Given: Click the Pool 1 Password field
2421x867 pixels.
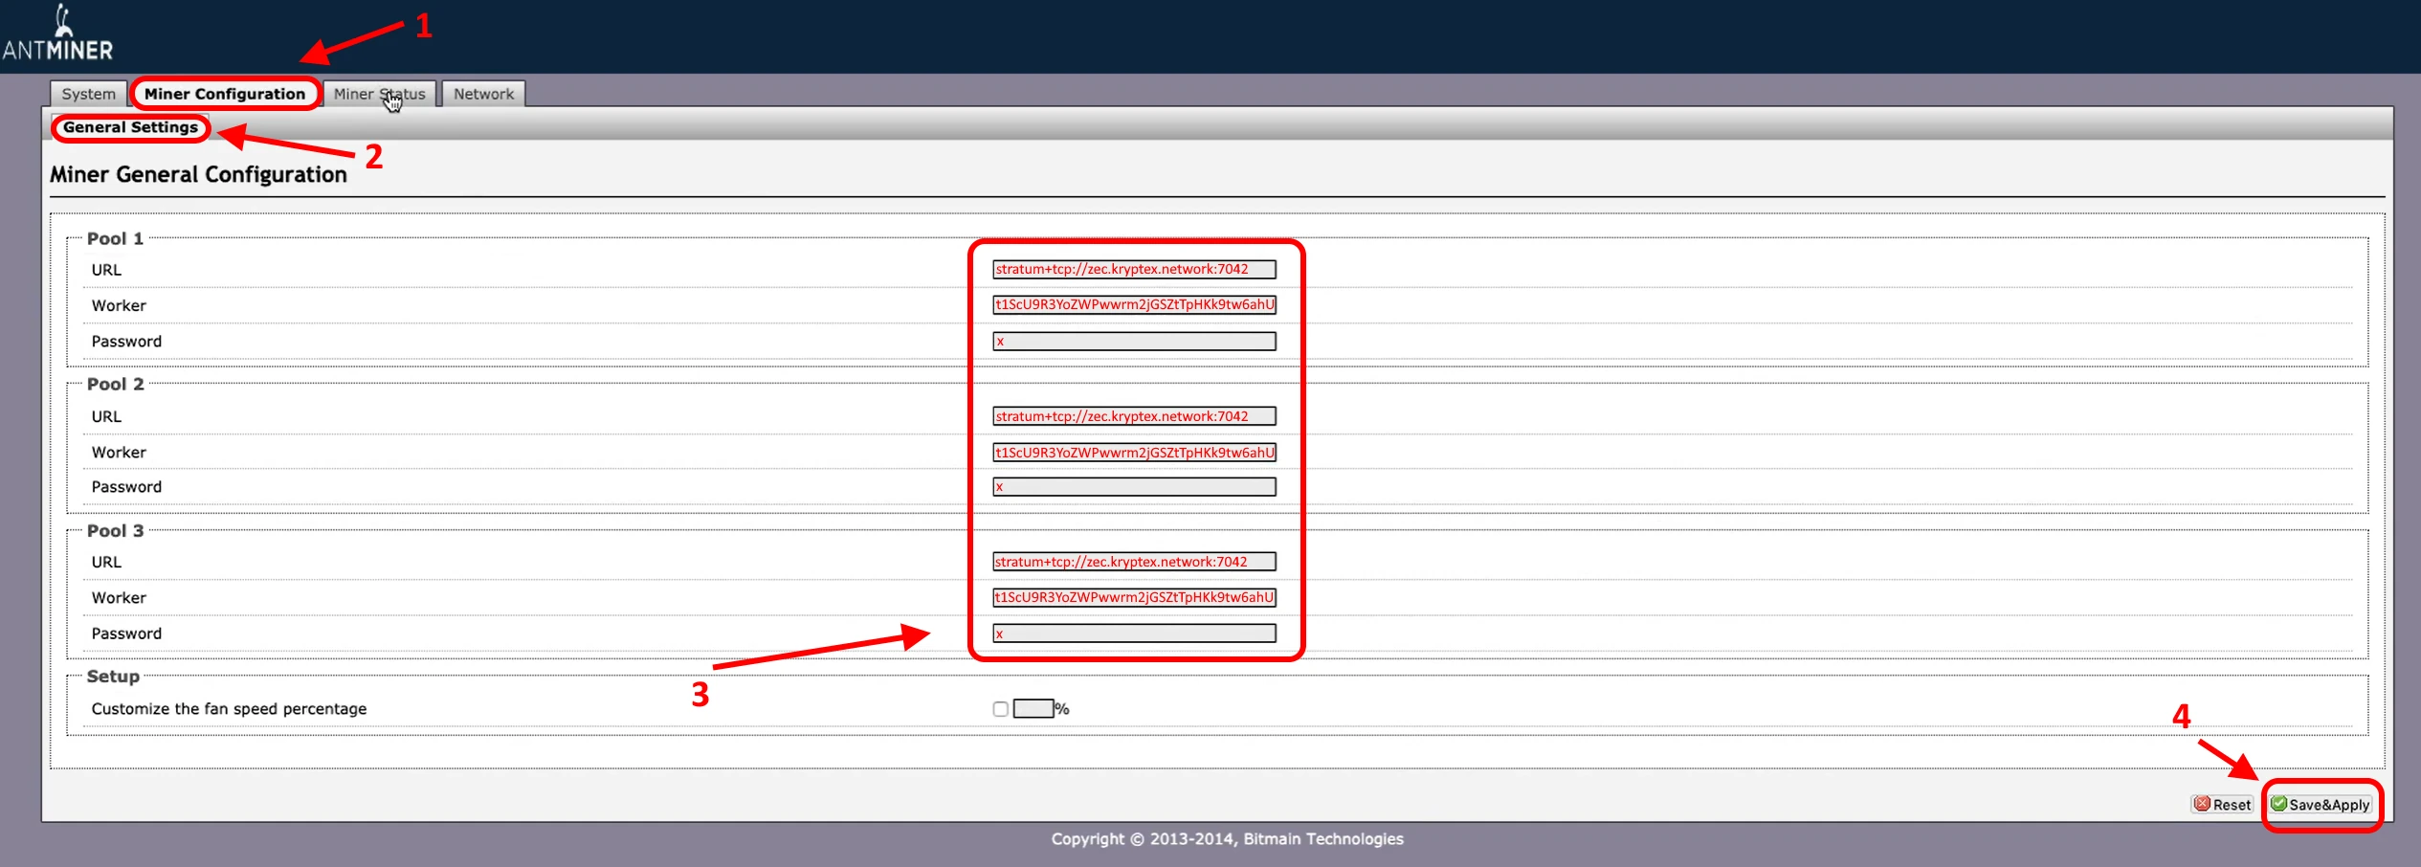Looking at the screenshot, I should point(1133,342).
